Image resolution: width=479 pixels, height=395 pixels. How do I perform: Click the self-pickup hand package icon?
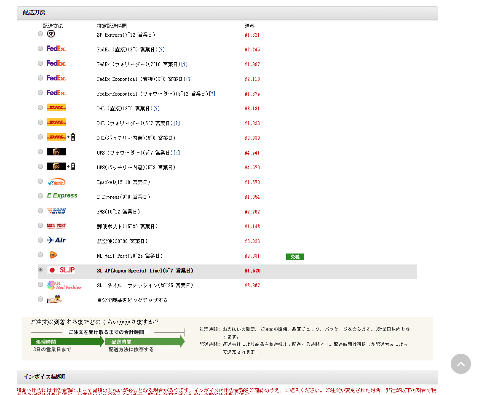click(54, 299)
